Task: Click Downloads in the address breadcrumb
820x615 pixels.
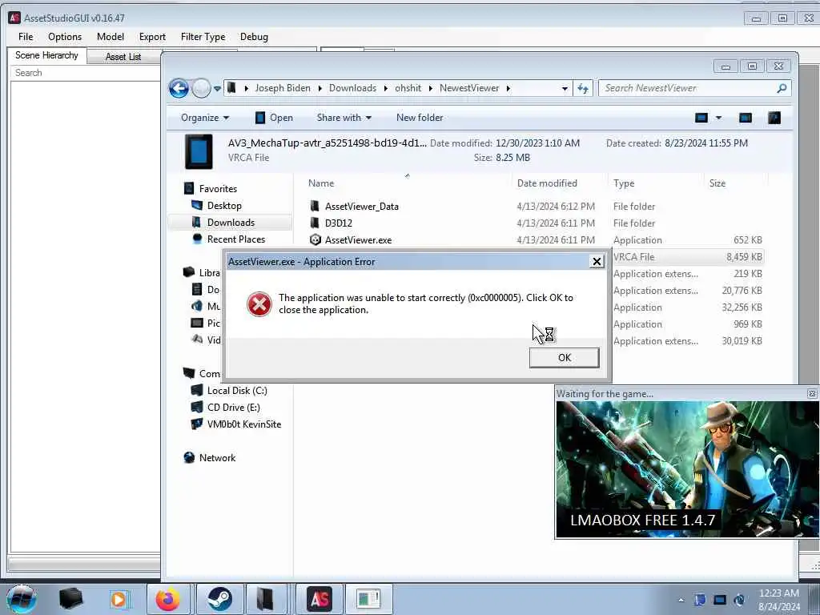Action: click(352, 88)
